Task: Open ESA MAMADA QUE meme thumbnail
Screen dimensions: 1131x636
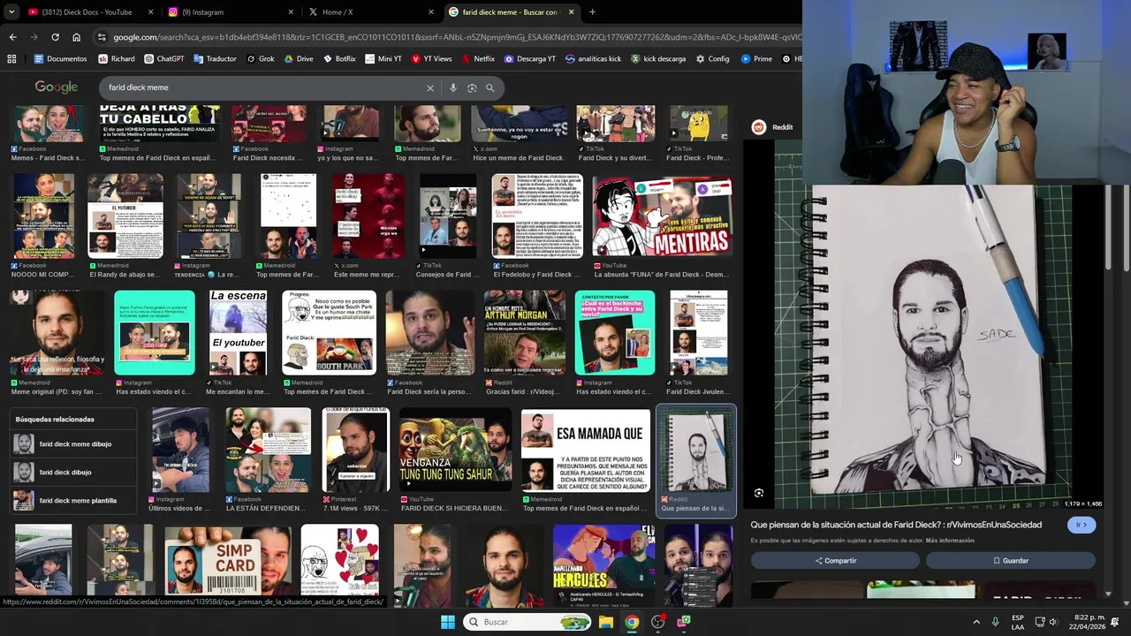Action: click(x=585, y=450)
